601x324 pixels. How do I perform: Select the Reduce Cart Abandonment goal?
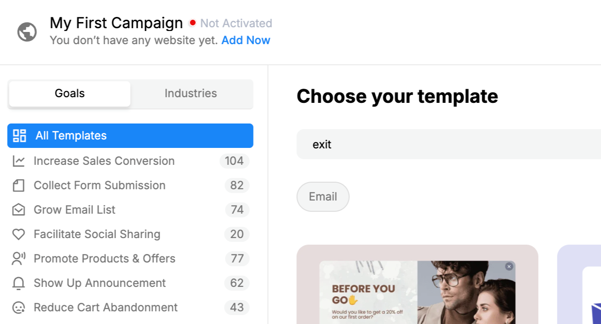106,308
